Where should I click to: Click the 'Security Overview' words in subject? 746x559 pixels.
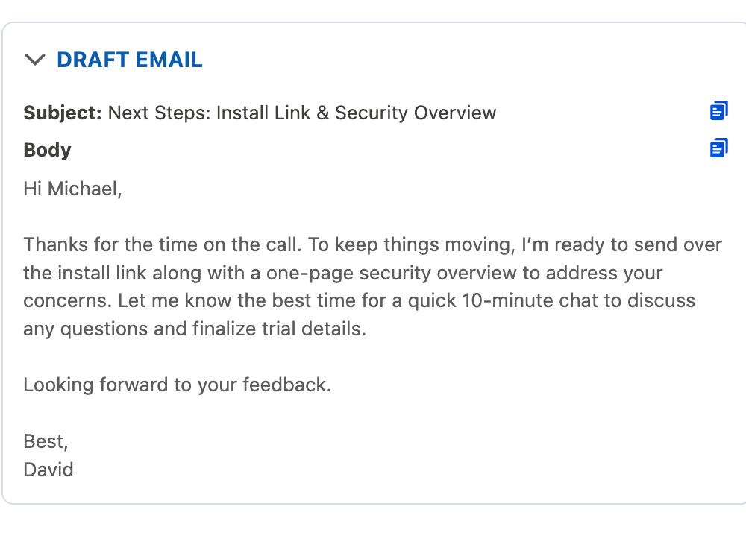[416, 113]
